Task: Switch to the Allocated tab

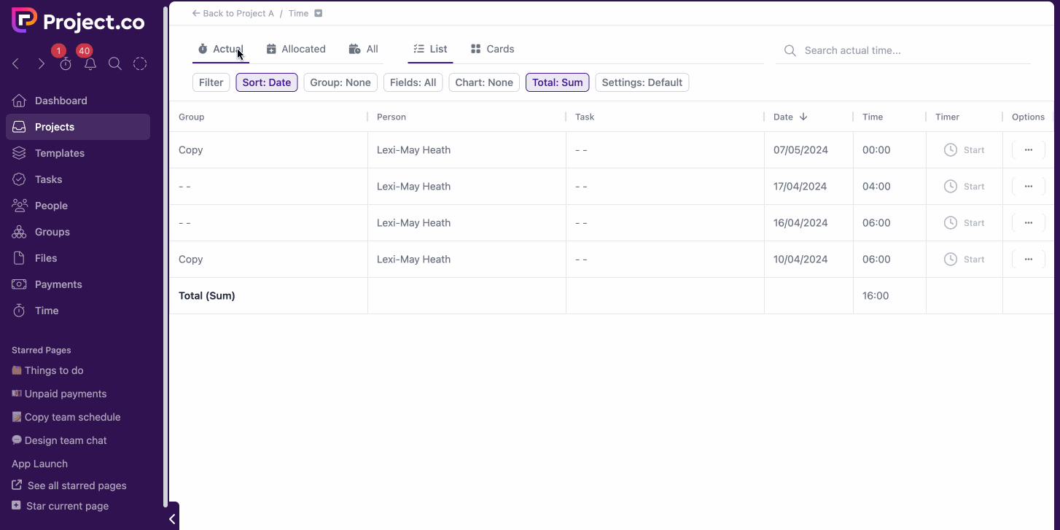Action: pyautogui.click(x=296, y=49)
